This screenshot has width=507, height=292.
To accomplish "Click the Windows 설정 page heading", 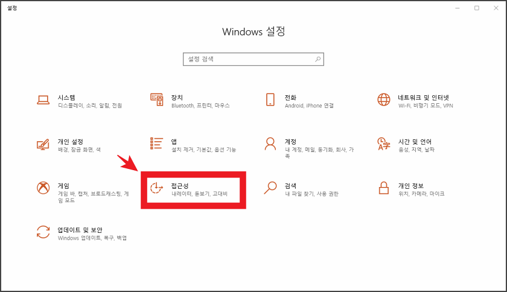I will click(253, 32).
